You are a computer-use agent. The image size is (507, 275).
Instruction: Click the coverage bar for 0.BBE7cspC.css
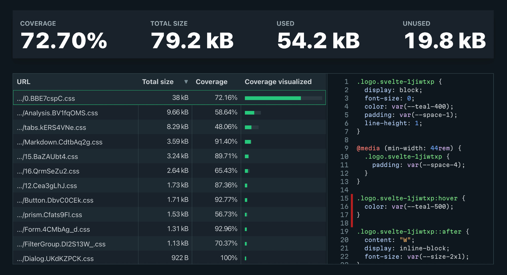pyautogui.click(x=283, y=98)
